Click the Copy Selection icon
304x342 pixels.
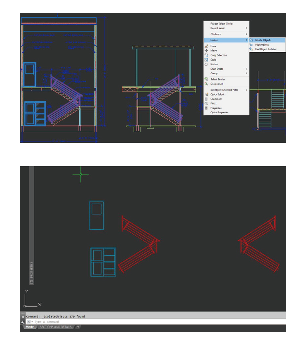click(206, 55)
